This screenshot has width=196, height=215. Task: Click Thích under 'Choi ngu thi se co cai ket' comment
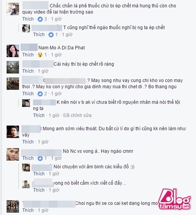[28, 210]
